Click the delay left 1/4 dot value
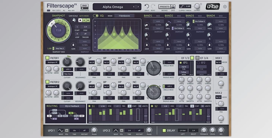272x138 pixels. pos(183,131)
